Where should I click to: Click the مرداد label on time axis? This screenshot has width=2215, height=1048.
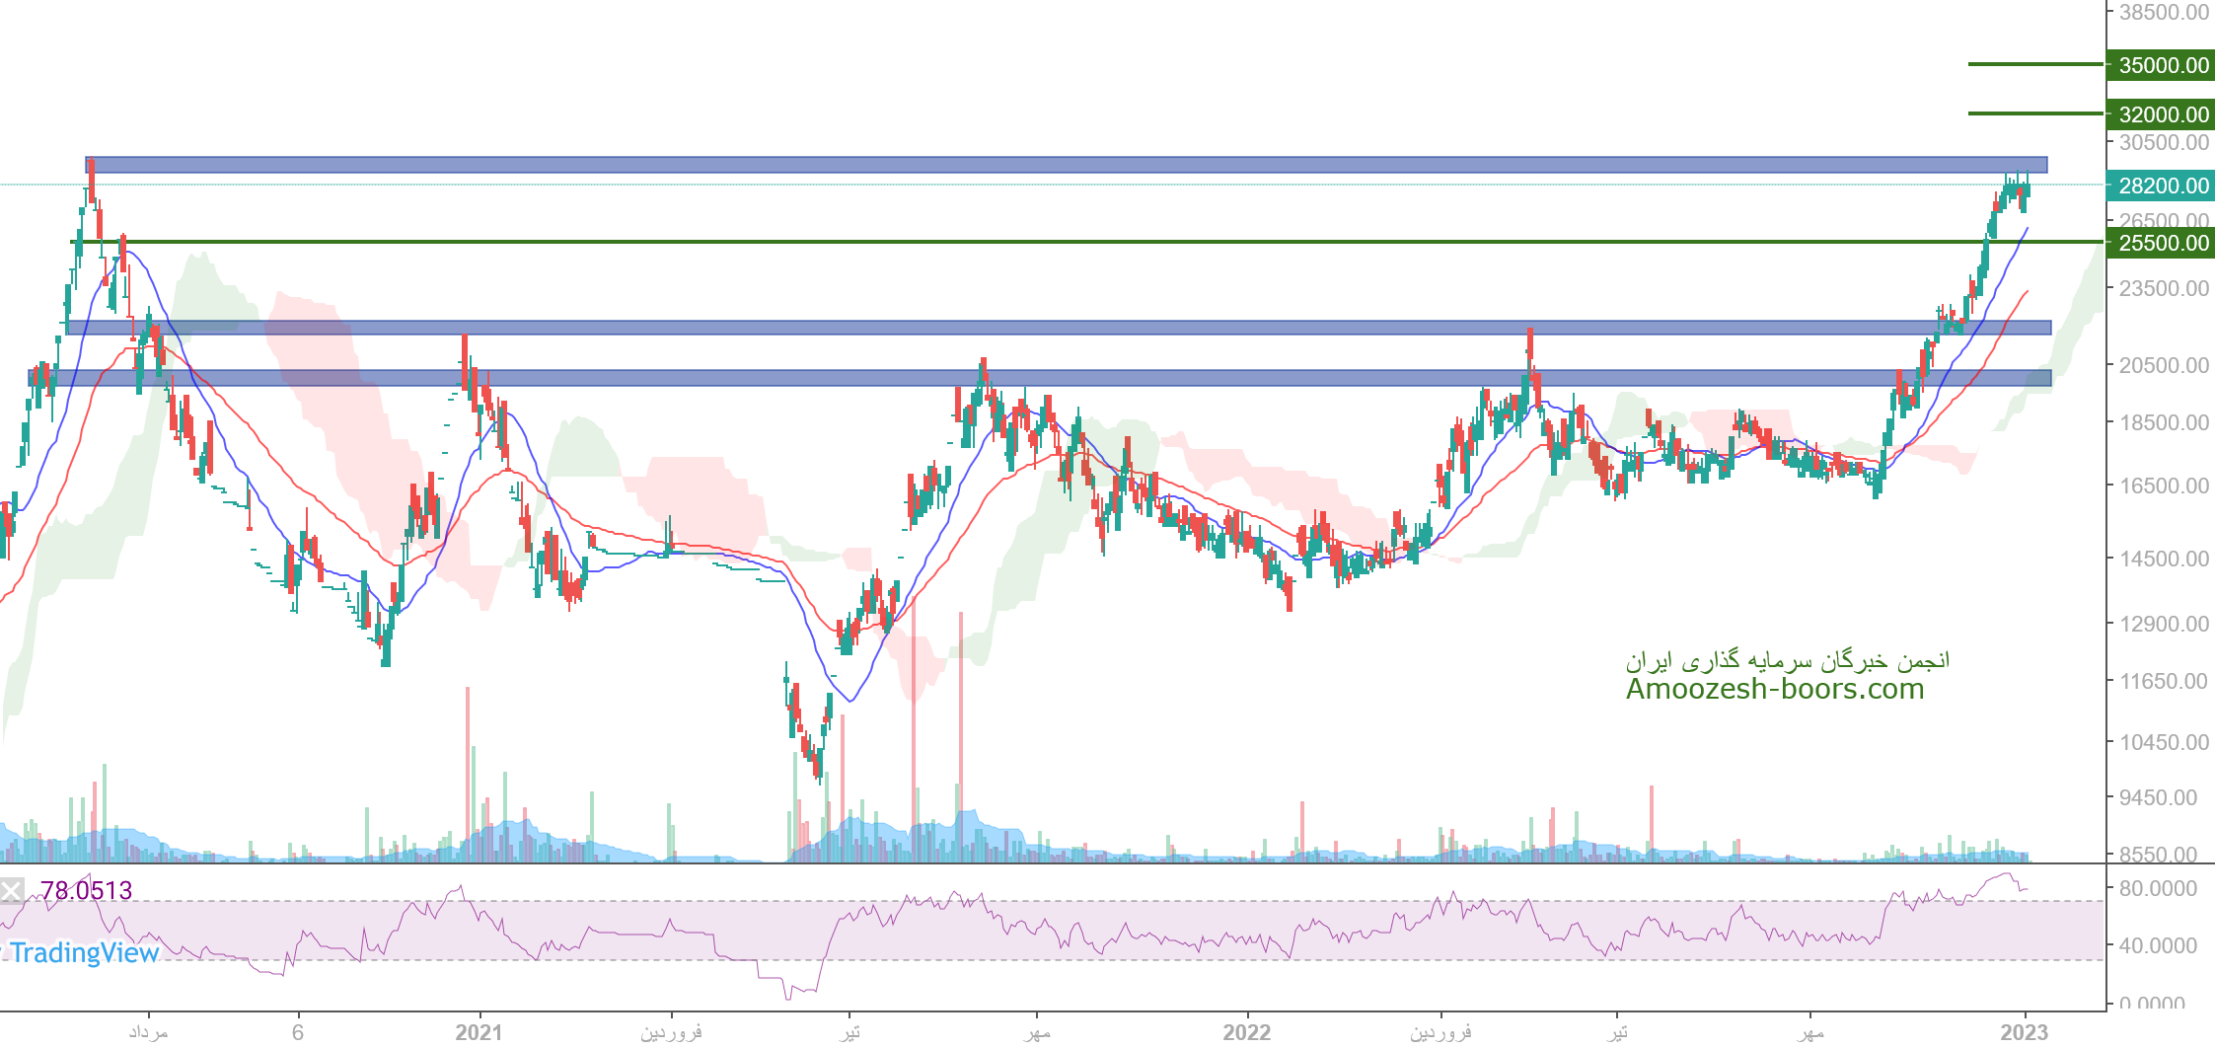(x=148, y=1032)
